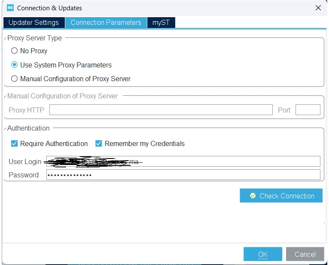Toggle the Remember my Credentials checkbox
The image size is (329, 265).
coord(99,144)
